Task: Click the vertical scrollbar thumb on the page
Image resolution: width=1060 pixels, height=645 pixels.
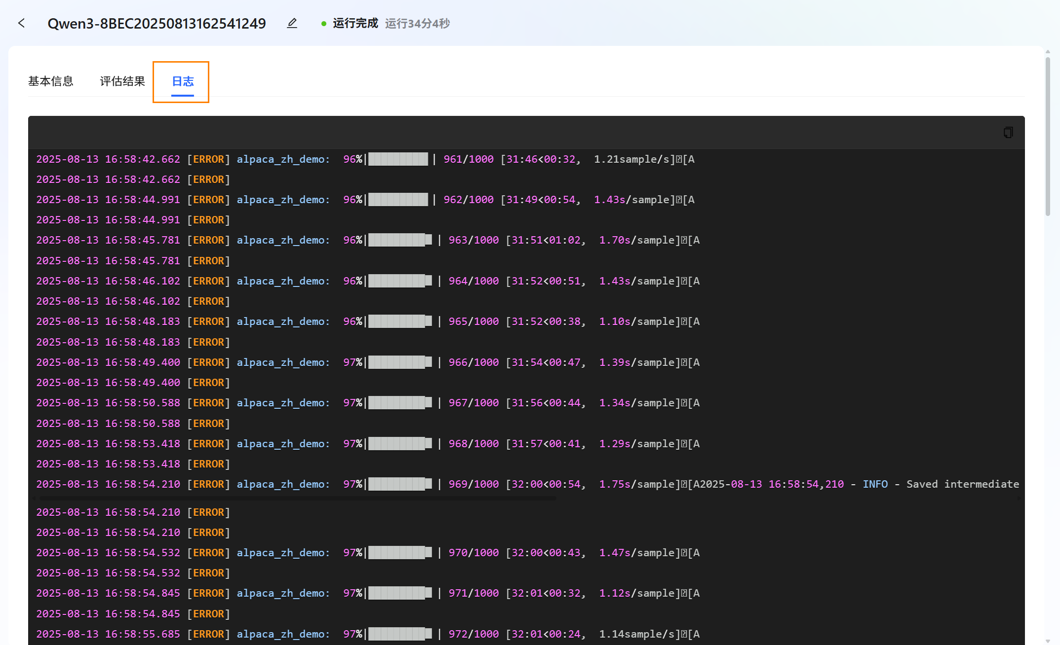Action: pyautogui.click(x=1048, y=136)
